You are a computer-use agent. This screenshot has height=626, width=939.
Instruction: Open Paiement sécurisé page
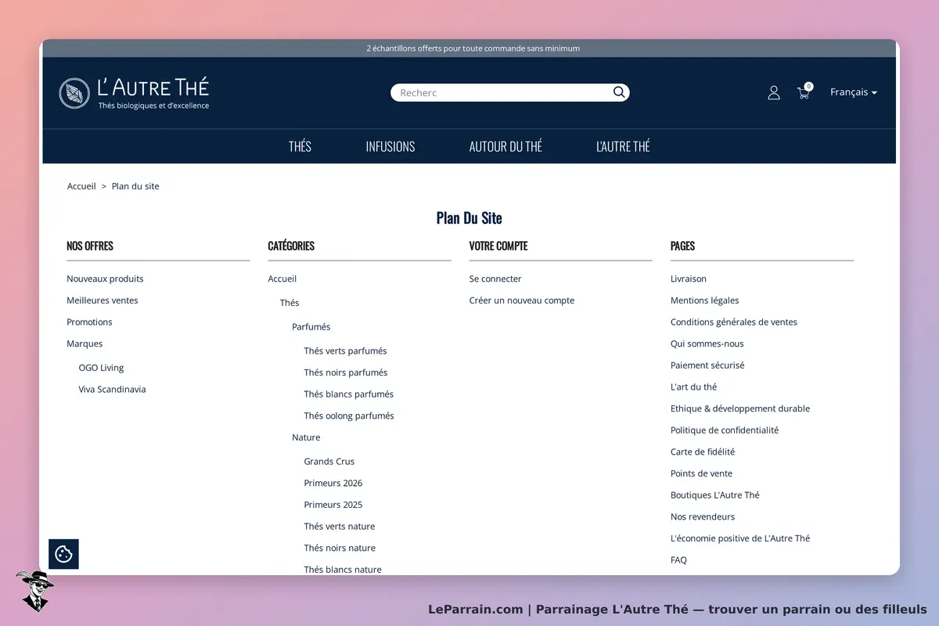(x=707, y=365)
